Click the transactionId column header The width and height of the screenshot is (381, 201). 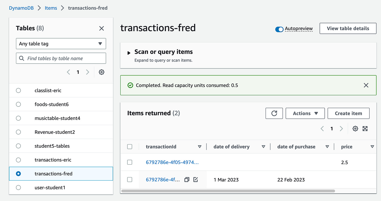(161, 147)
